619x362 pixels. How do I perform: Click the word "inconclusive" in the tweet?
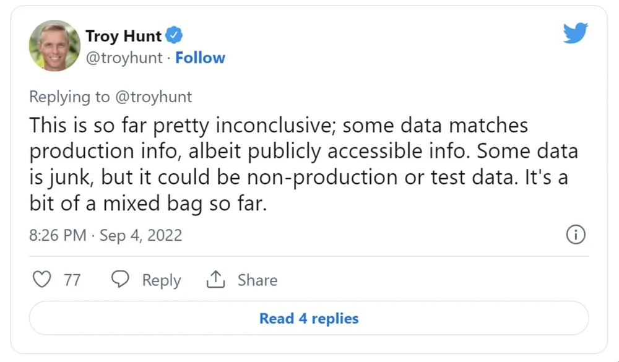click(x=274, y=126)
